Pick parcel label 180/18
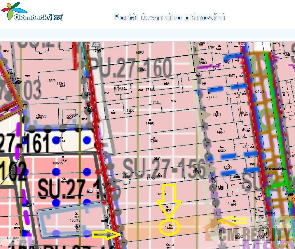 tap(75, 220)
